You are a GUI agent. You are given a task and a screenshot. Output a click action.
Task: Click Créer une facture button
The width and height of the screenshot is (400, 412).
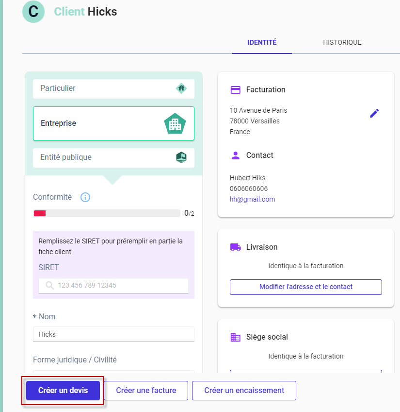[146, 391]
